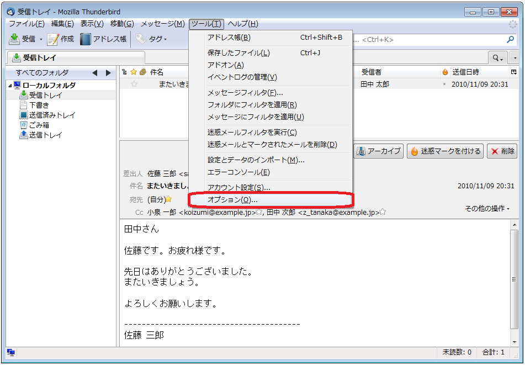The image size is (525, 365).
Task: Click the 迷惑マークを付ける button
Action: pos(445,151)
